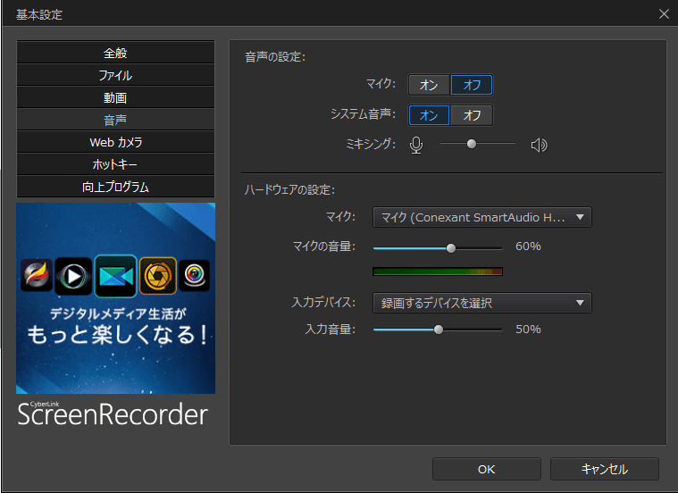Open the 入力デバイス dropdown
This screenshot has width=678, height=493.
click(x=482, y=303)
